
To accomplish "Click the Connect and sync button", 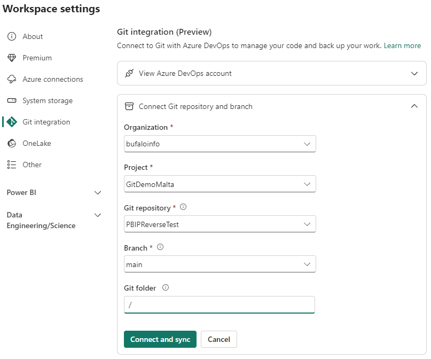I will (160, 339).
